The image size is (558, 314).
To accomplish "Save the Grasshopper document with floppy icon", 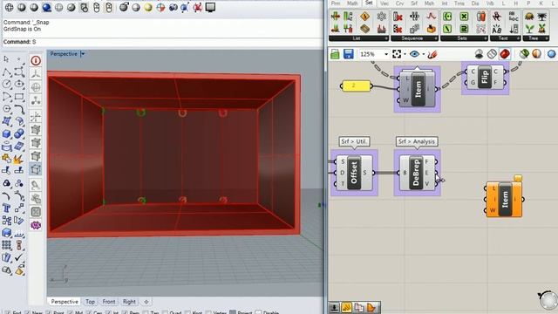I will (x=349, y=54).
